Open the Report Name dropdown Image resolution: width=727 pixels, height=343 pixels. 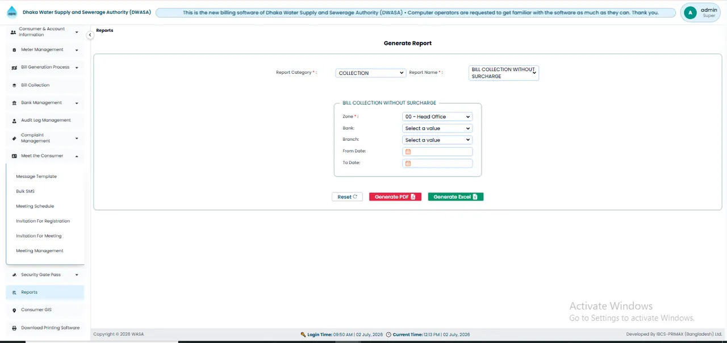point(504,73)
